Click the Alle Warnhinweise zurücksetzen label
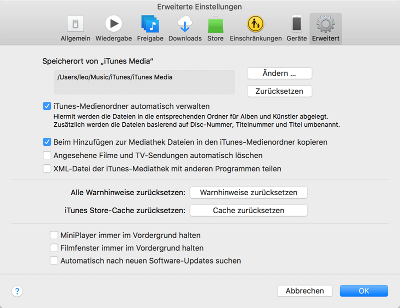 (x=128, y=193)
